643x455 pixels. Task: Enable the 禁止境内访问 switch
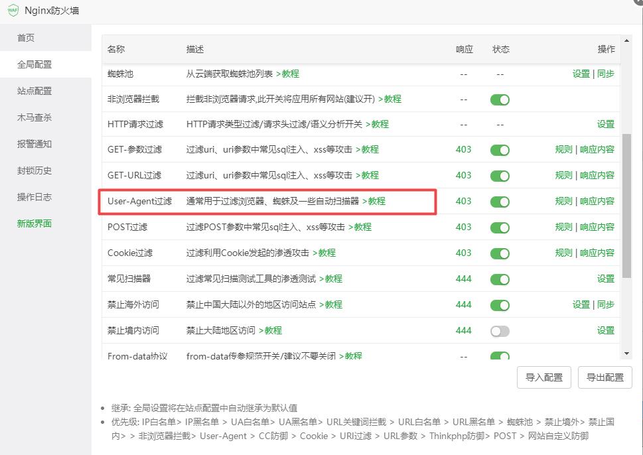point(500,331)
